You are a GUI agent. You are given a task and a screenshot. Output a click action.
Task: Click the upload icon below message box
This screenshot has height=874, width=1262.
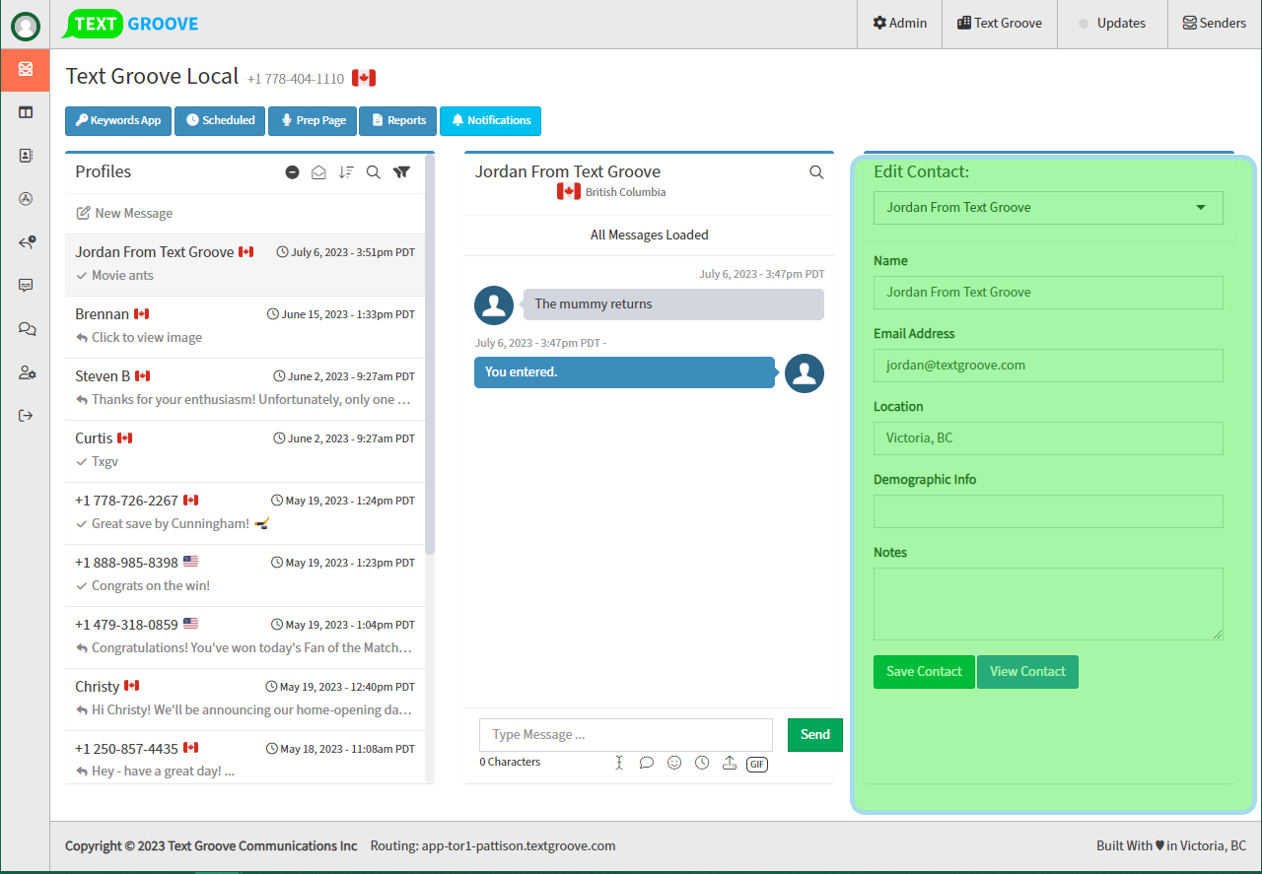coord(730,763)
